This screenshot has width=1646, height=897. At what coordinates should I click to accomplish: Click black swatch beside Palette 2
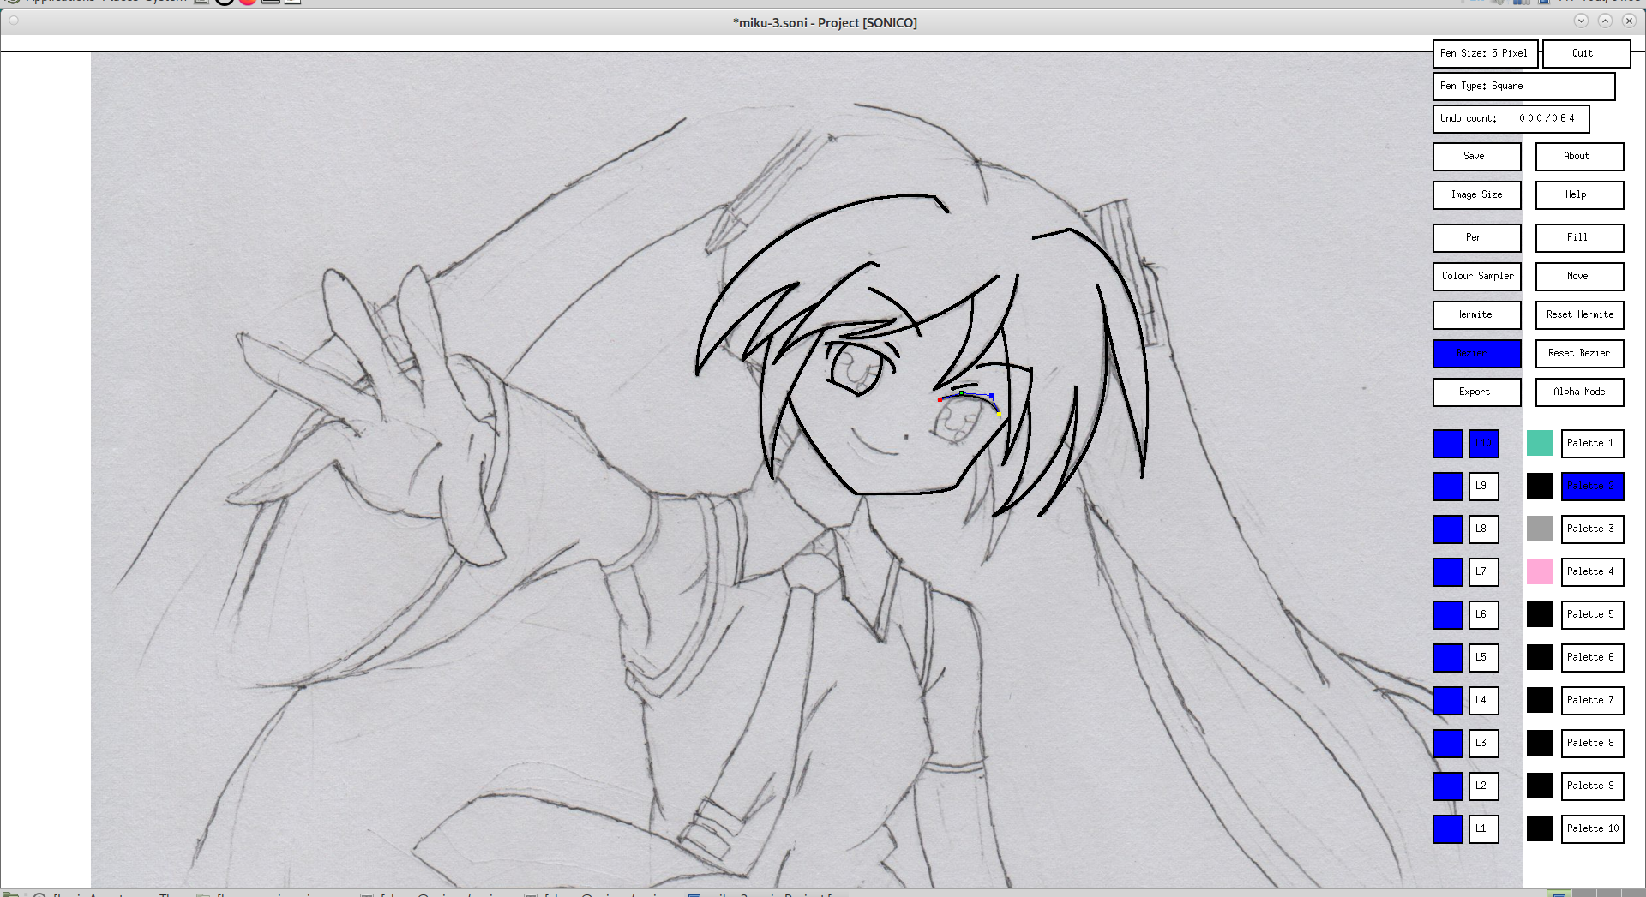(x=1540, y=486)
